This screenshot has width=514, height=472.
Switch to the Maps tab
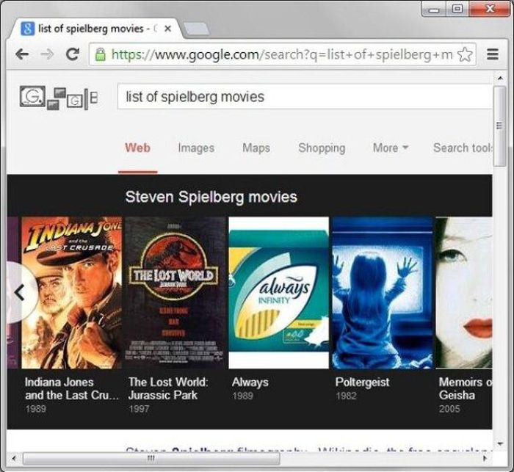pos(256,148)
